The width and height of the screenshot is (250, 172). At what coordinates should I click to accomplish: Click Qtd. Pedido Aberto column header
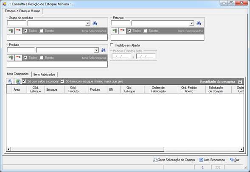(192, 89)
